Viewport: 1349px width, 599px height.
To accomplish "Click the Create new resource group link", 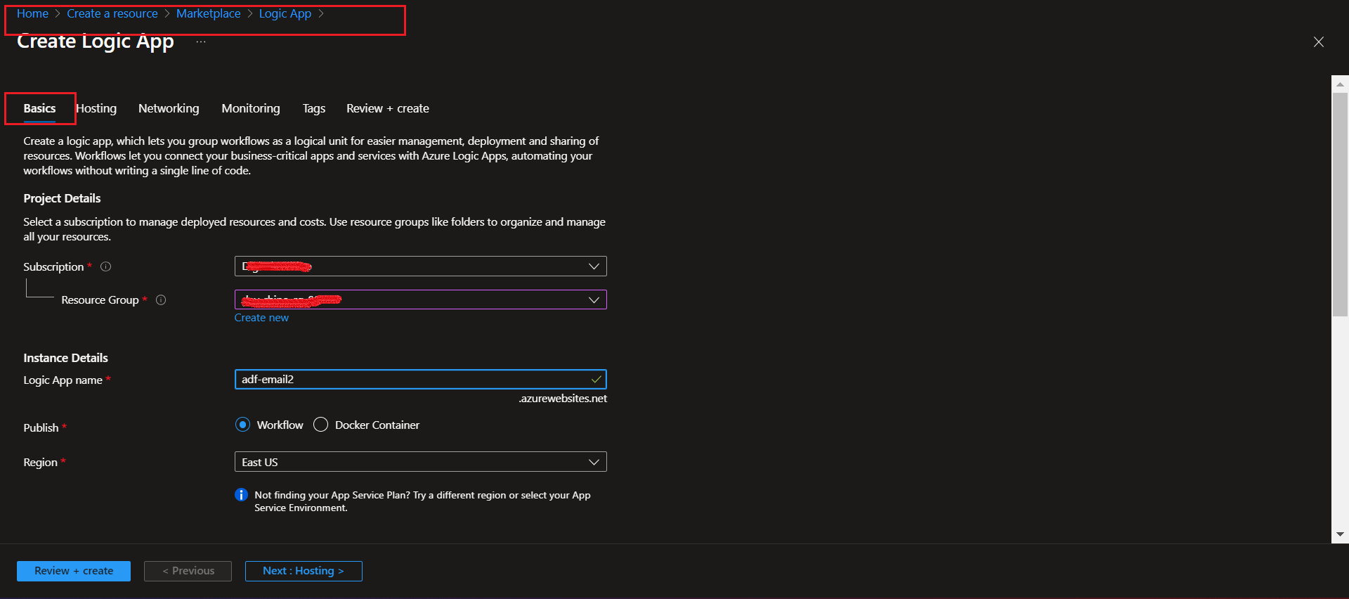I will (x=261, y=318).
